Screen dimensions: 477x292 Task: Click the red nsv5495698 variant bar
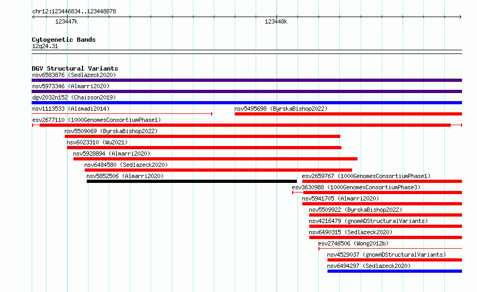(x=348, y=114)
